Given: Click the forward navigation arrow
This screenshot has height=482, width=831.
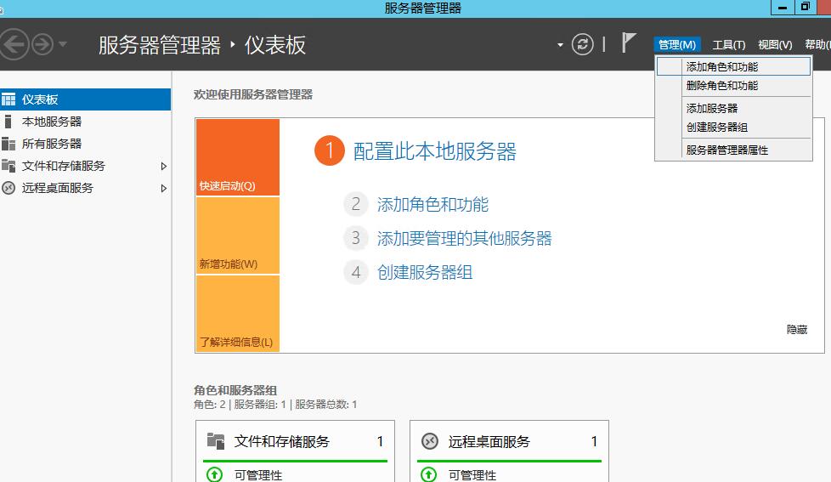Looking at the screenshot, I should 42,44.
